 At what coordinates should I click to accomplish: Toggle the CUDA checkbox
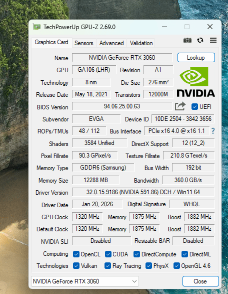point(108,254)
